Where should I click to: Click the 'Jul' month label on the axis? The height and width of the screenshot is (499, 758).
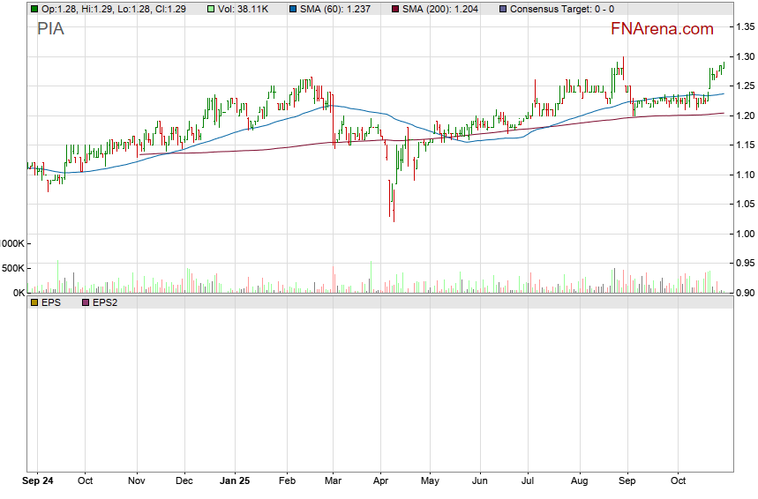529,481
